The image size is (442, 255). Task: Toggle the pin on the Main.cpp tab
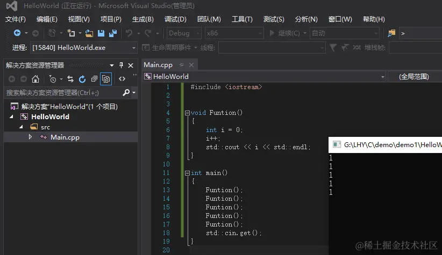tap(181, 65)
